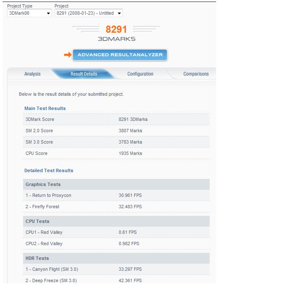
Task: Click the 30.961 FPS value
Action: point(130,196)
